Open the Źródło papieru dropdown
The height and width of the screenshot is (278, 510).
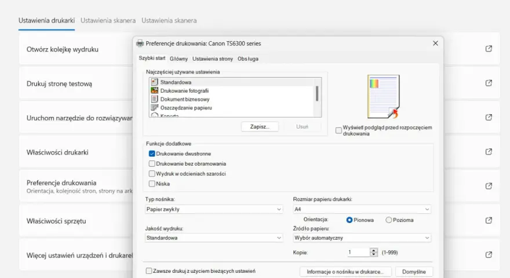(x=362, y=237)
